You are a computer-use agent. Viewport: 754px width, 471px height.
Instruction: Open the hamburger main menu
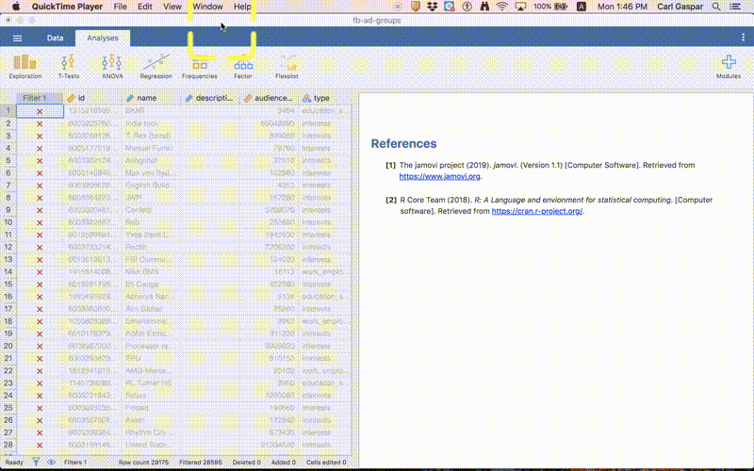coord(17,39)
